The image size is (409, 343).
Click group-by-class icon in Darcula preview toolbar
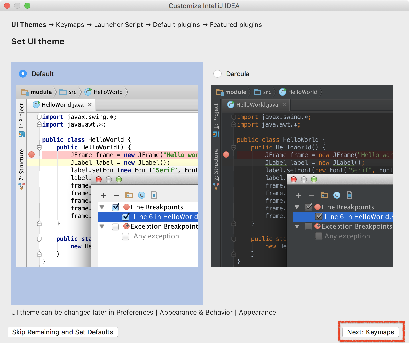coord(337,195)
